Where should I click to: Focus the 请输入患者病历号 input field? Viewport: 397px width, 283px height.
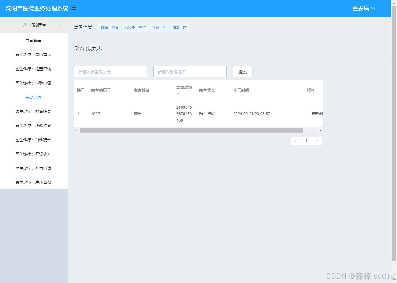111,72
